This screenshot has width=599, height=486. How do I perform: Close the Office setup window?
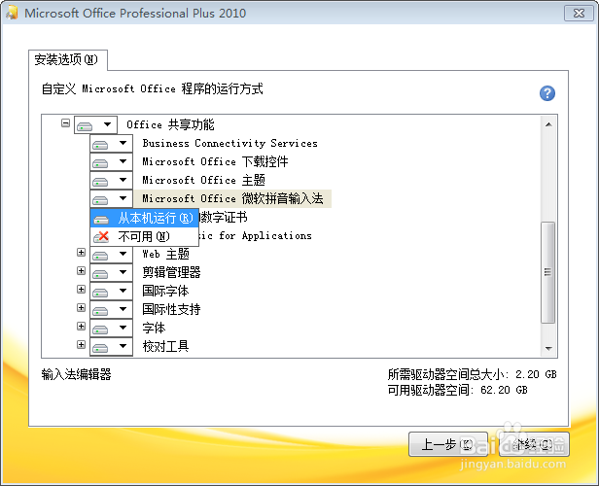click(x=580, y=13)
